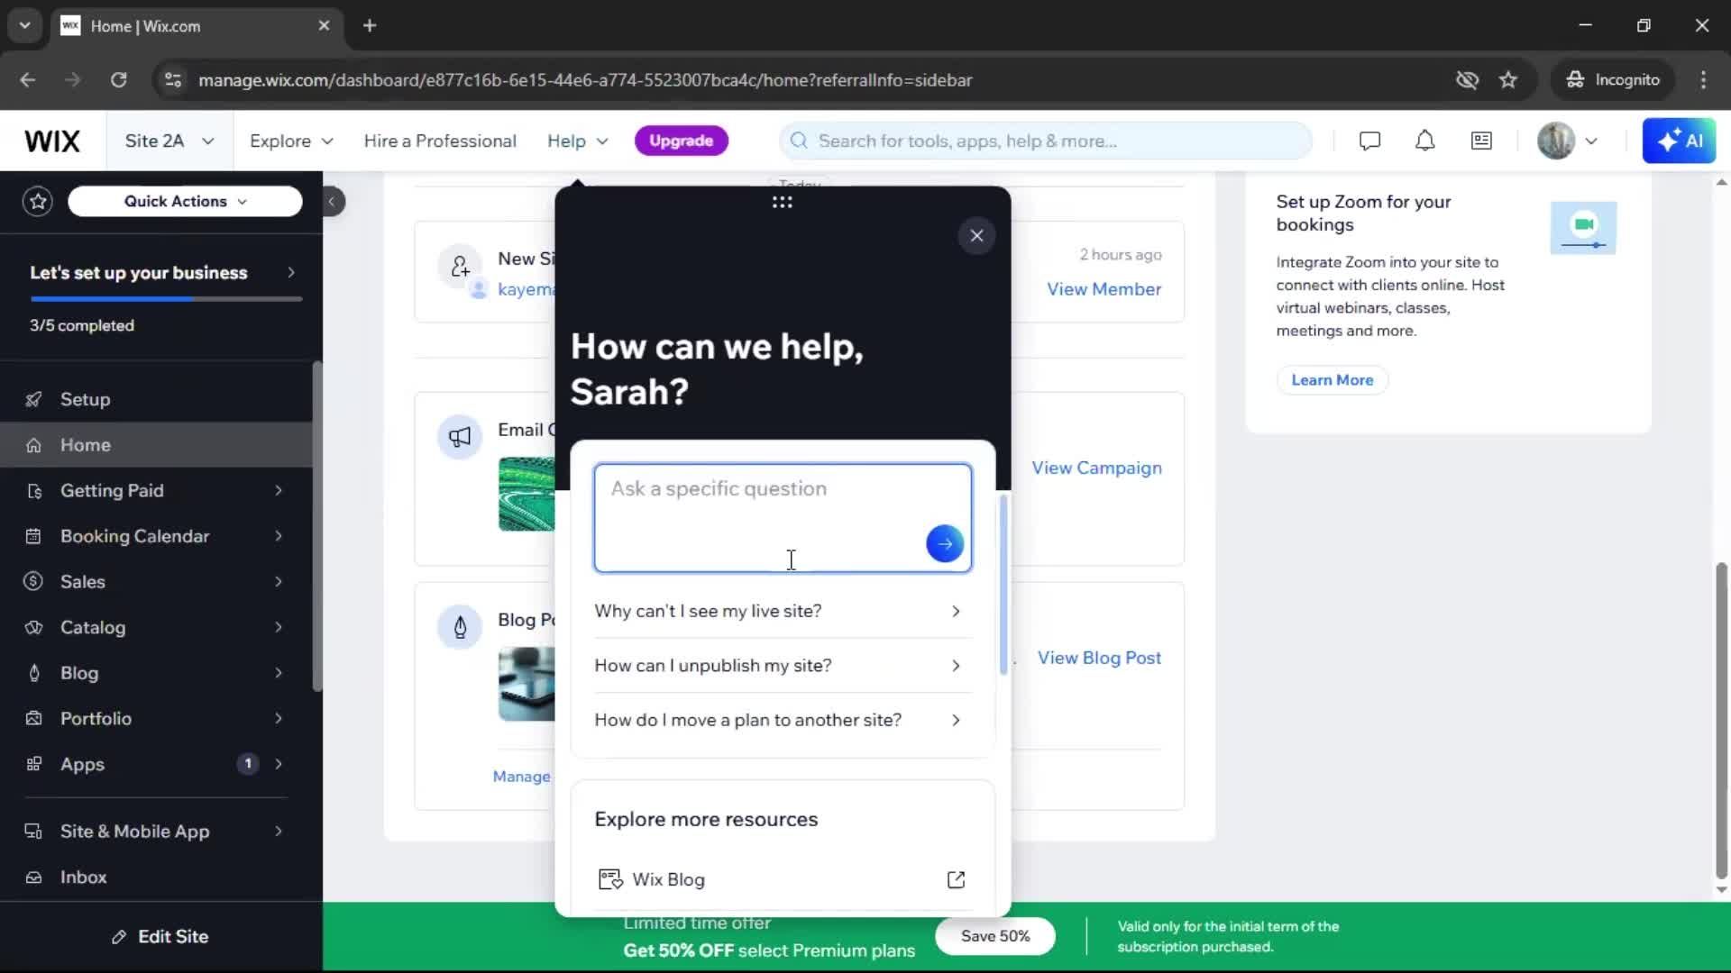1731x973 pixels.
Task: Click the email campaign megaphone icon
Action: coord(460,438)
